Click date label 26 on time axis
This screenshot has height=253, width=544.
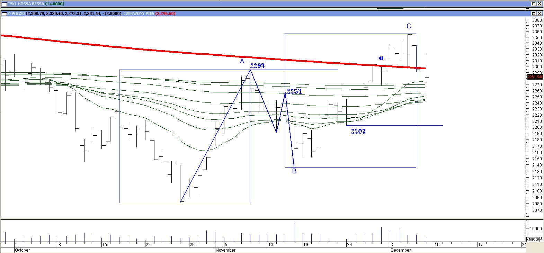(349, 245)
